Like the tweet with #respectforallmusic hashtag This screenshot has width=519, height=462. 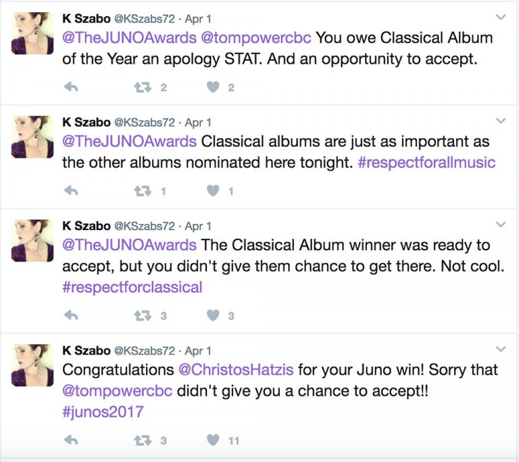coord(213,191)
